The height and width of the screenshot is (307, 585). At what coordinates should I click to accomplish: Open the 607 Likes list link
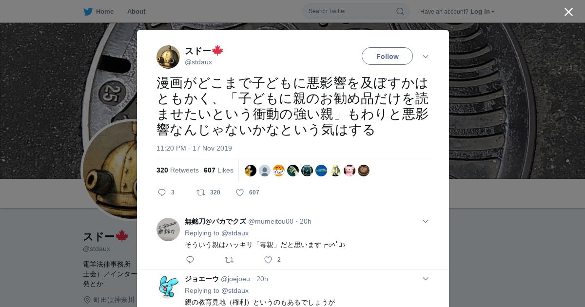pos(218,170)
